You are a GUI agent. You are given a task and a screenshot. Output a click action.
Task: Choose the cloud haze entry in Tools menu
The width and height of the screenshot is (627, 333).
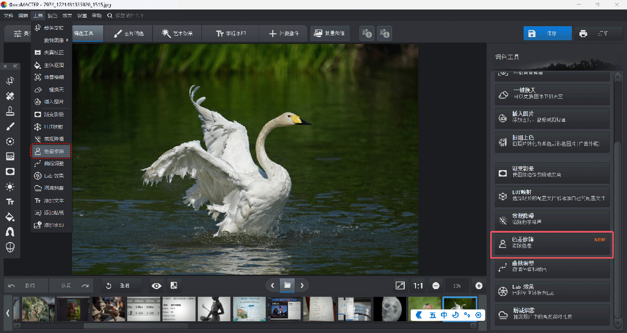tap(51, 188)
